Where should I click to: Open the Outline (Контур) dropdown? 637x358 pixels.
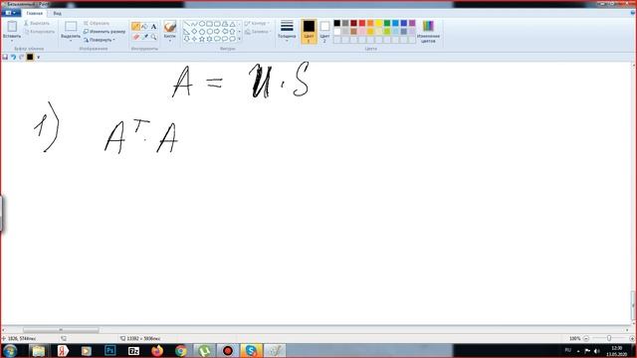pyautogui.click(x=257, y=23)
